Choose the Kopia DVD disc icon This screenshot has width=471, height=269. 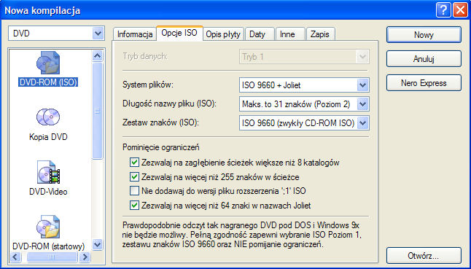(x=48, y=117)
